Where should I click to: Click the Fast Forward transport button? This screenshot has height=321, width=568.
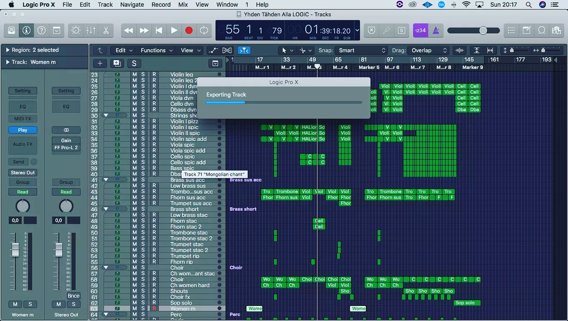tap(144, 30)
